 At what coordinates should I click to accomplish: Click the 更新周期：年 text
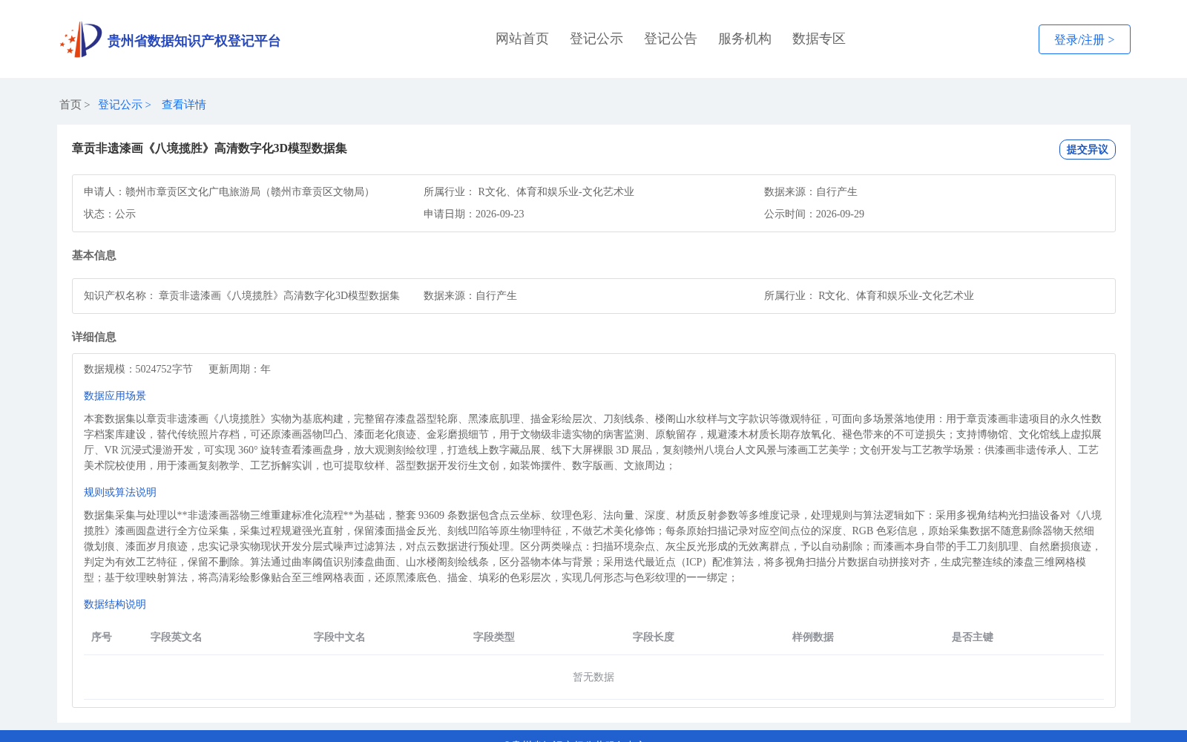tap(240, 370)
